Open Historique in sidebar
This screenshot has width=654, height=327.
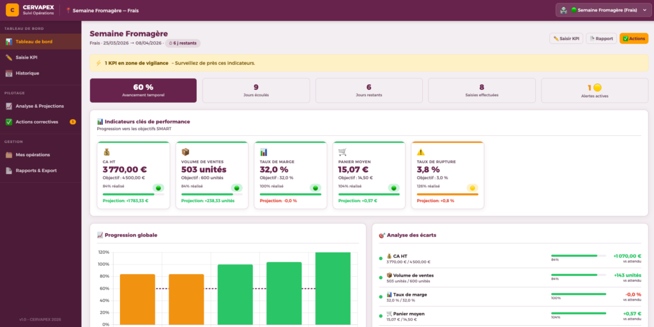pos(40,73)
